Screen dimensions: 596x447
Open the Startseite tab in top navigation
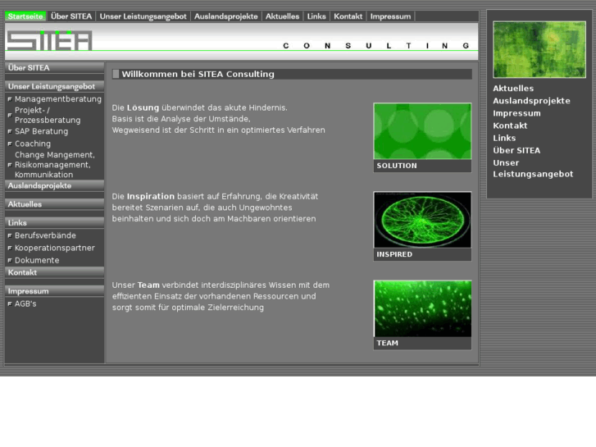tap(25, 16)
